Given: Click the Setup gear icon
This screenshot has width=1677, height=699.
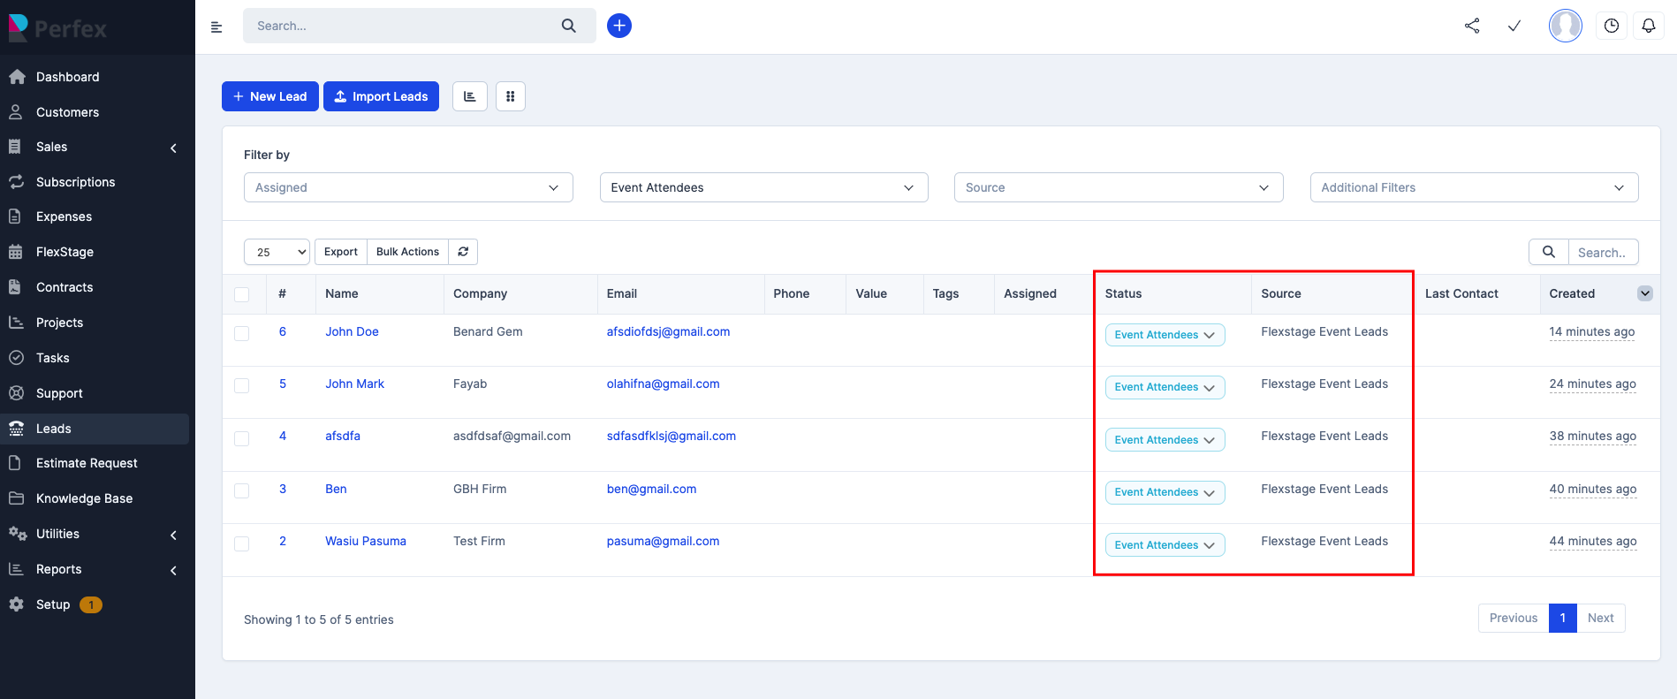Looking at the screenshot, I should pos(16,604).
